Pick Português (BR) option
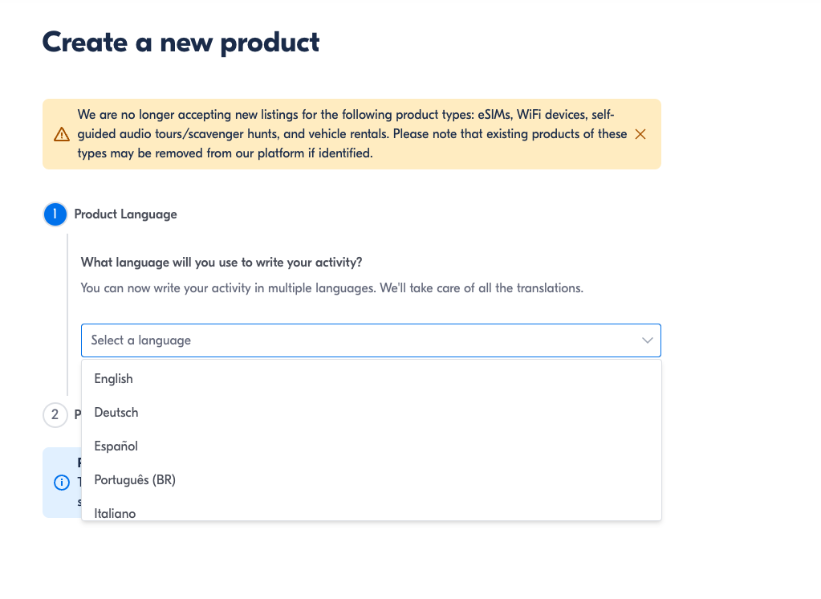Image resolution: width=821 pixels, height=599 pixels. 372,479
